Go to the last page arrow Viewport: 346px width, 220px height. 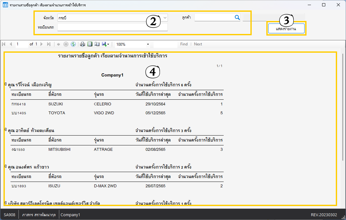[48, 44]
